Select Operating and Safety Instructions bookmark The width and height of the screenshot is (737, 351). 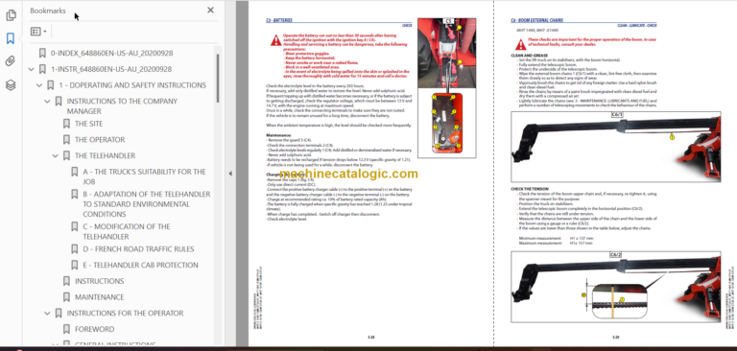point(132,85)
